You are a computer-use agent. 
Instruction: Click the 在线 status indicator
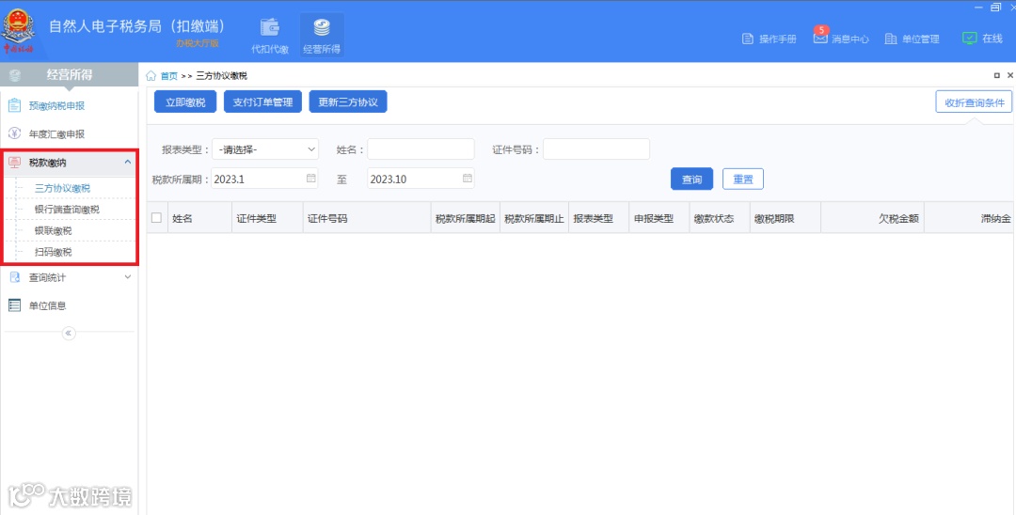click(x=982, y=39)
